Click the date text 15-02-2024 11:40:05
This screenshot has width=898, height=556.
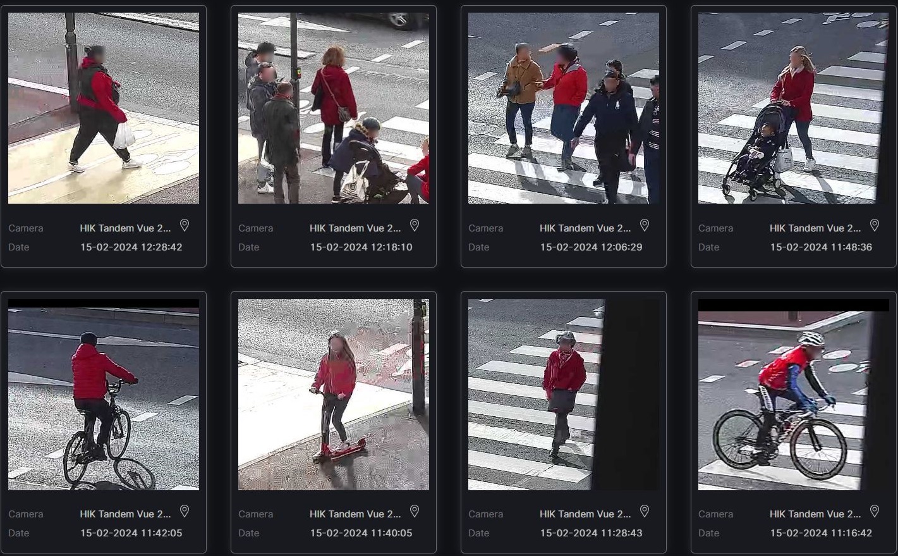pos(361,533)
